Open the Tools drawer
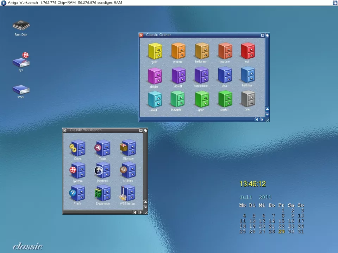 (102, 148)
